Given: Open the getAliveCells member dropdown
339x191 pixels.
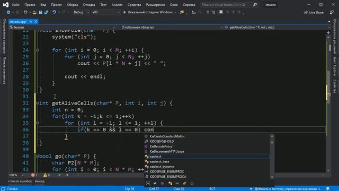Looking at the screenshot, I should pos(276,28).
